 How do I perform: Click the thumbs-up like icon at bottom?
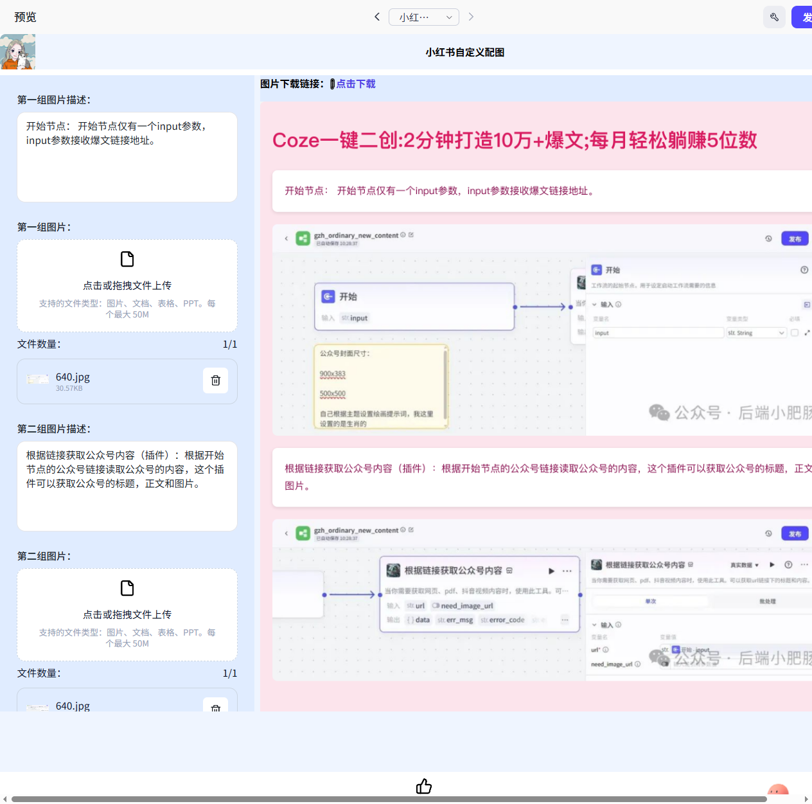click(424, 786)
